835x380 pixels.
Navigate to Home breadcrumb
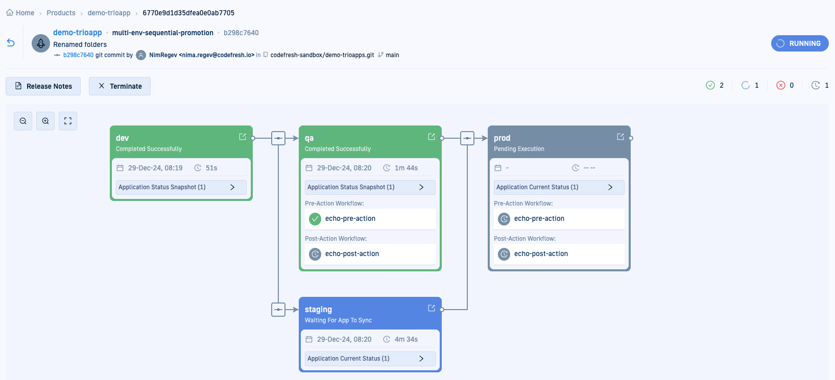point(20,13)
